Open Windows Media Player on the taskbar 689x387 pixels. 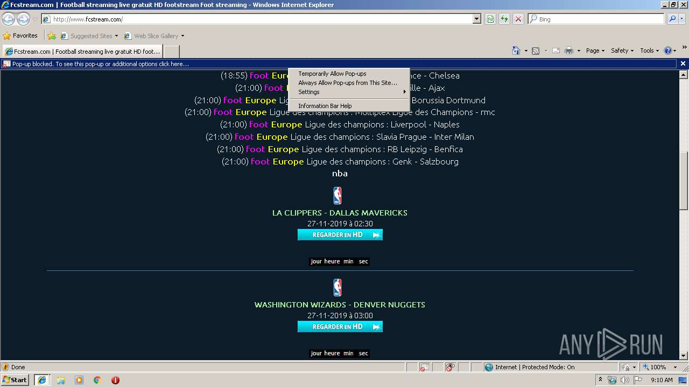click(x=79, y=380)
